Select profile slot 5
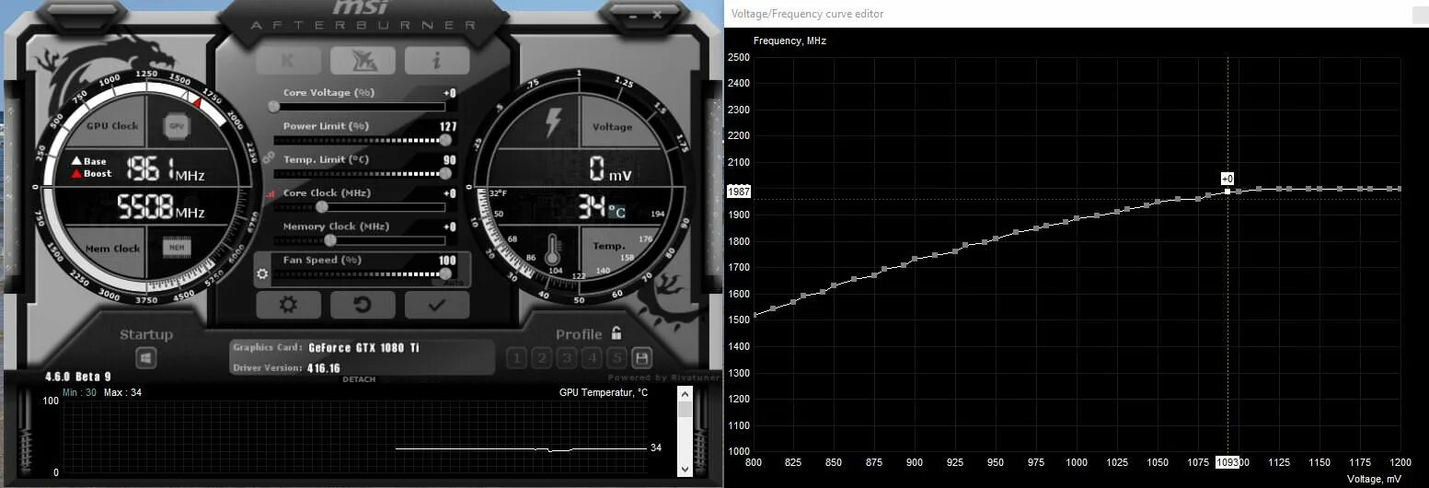The height and width of the screenshot is (488, 1429). [617, 358]
